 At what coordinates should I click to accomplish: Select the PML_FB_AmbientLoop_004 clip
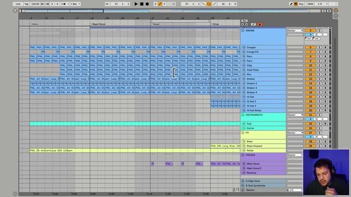point(135,150)
